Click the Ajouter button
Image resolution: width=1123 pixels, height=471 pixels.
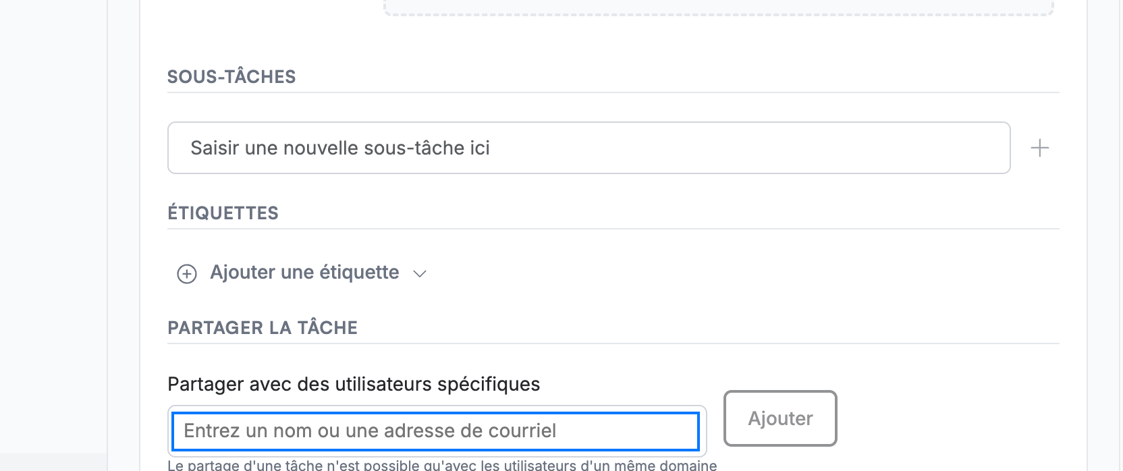coord(780,418)
